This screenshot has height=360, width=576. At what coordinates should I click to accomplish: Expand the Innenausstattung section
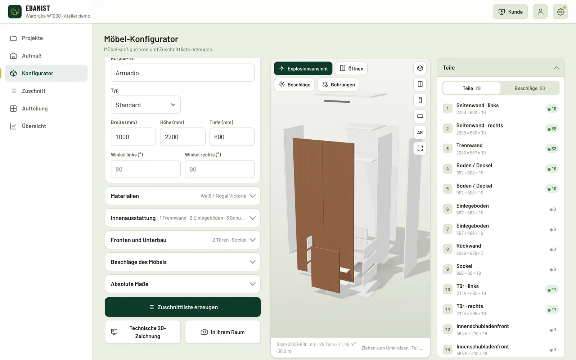point(183,218)
